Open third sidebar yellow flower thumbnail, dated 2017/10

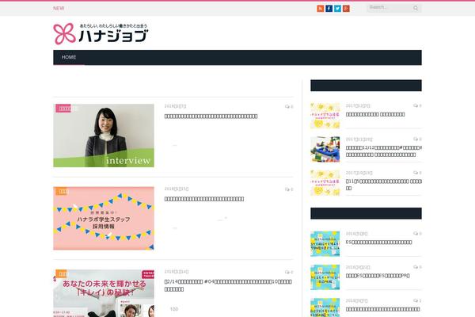(325, 182)
